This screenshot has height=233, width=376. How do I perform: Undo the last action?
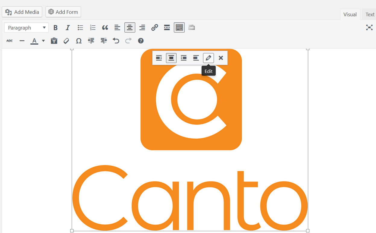116,41
